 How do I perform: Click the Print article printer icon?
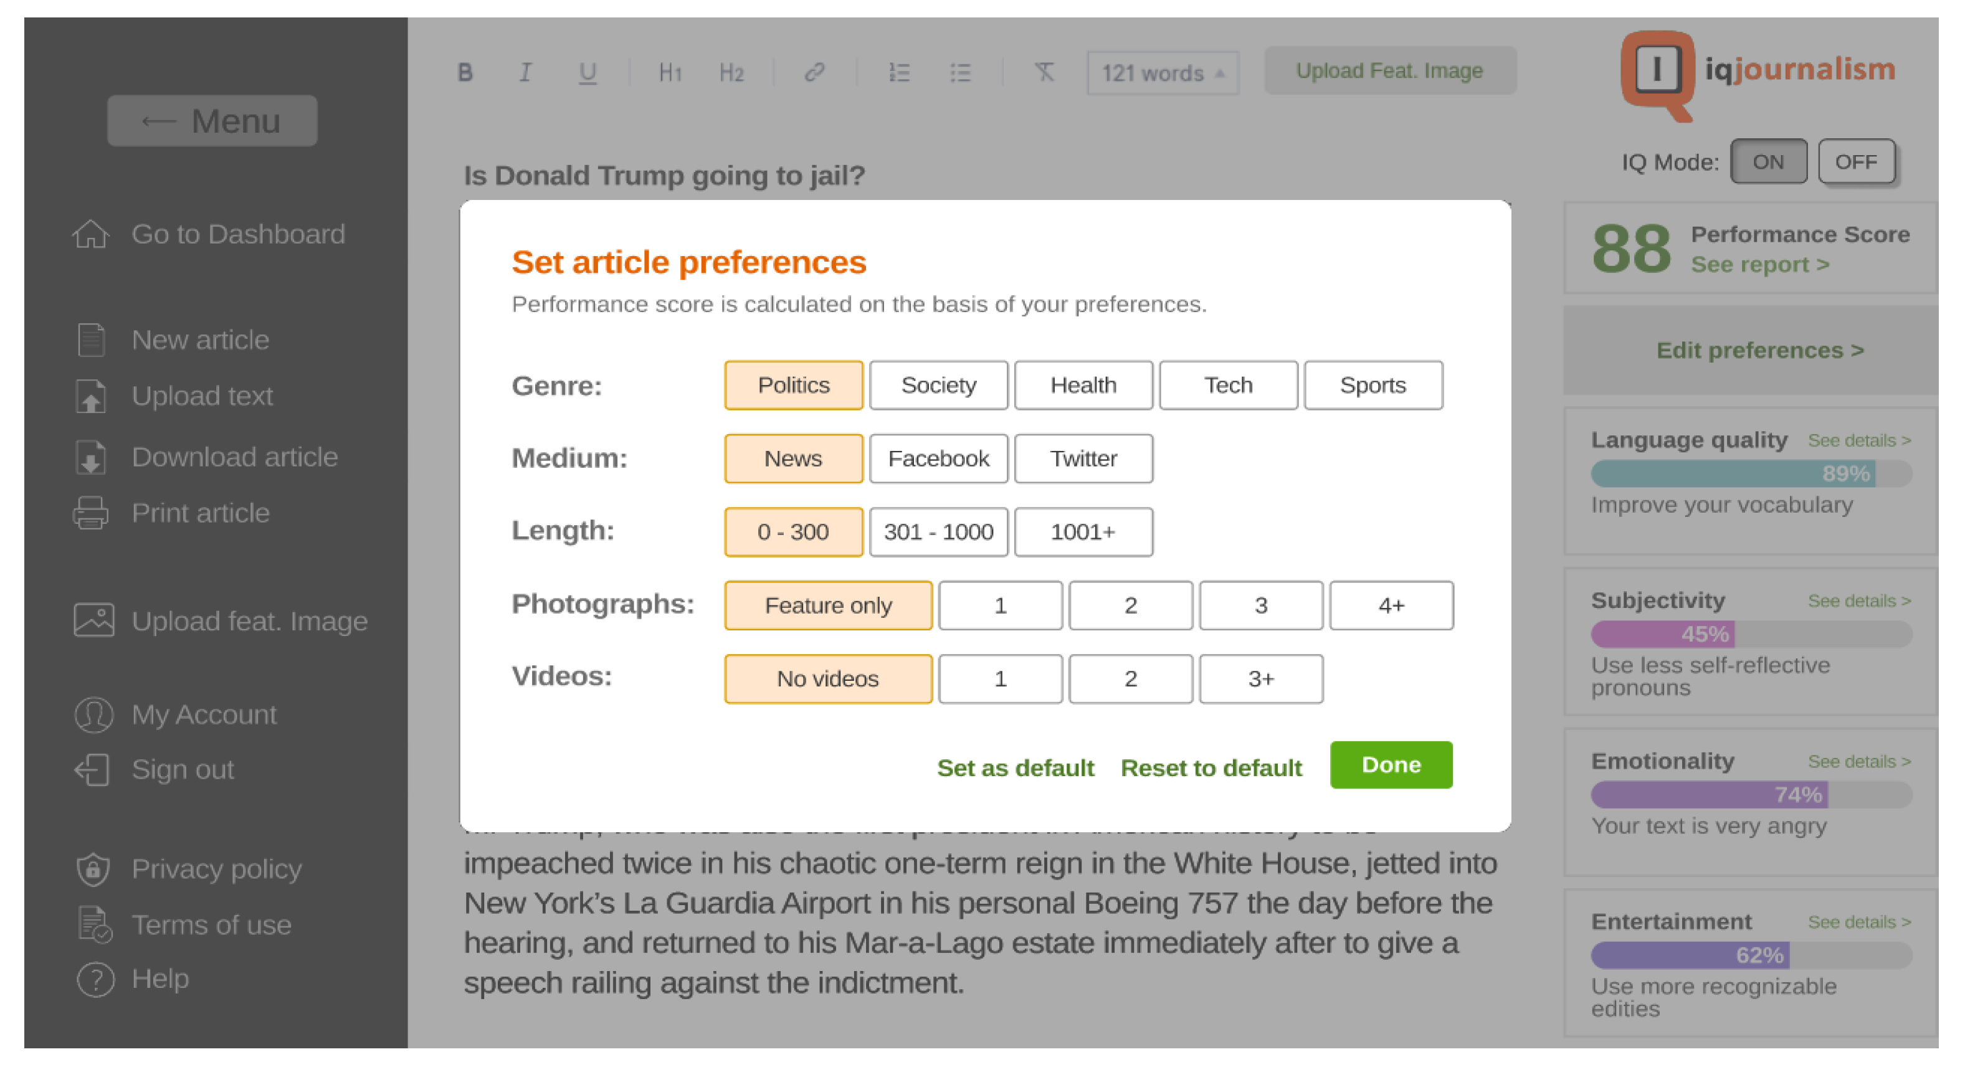[91, 513]
